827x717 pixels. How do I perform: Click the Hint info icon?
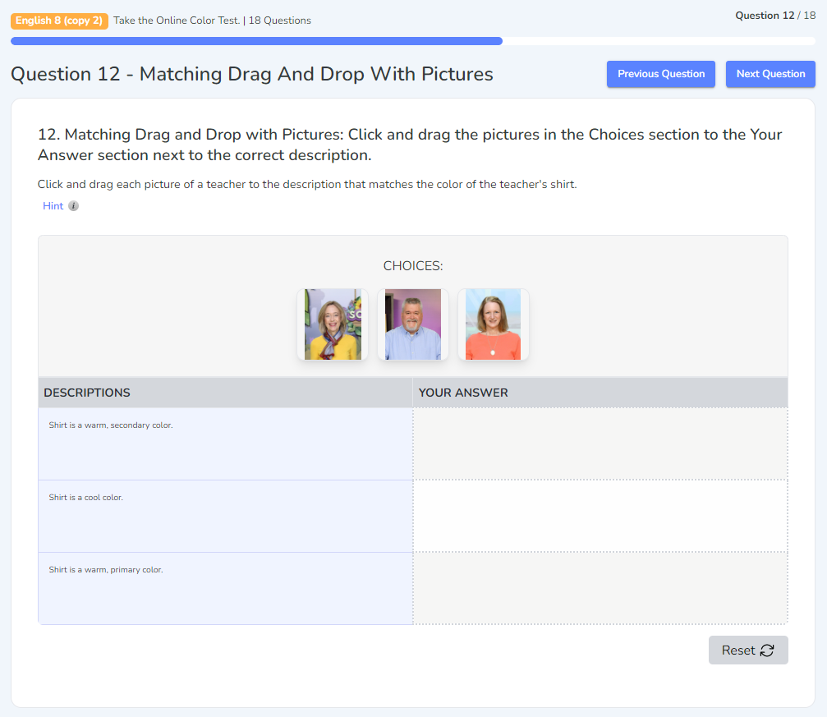point(73,206)
